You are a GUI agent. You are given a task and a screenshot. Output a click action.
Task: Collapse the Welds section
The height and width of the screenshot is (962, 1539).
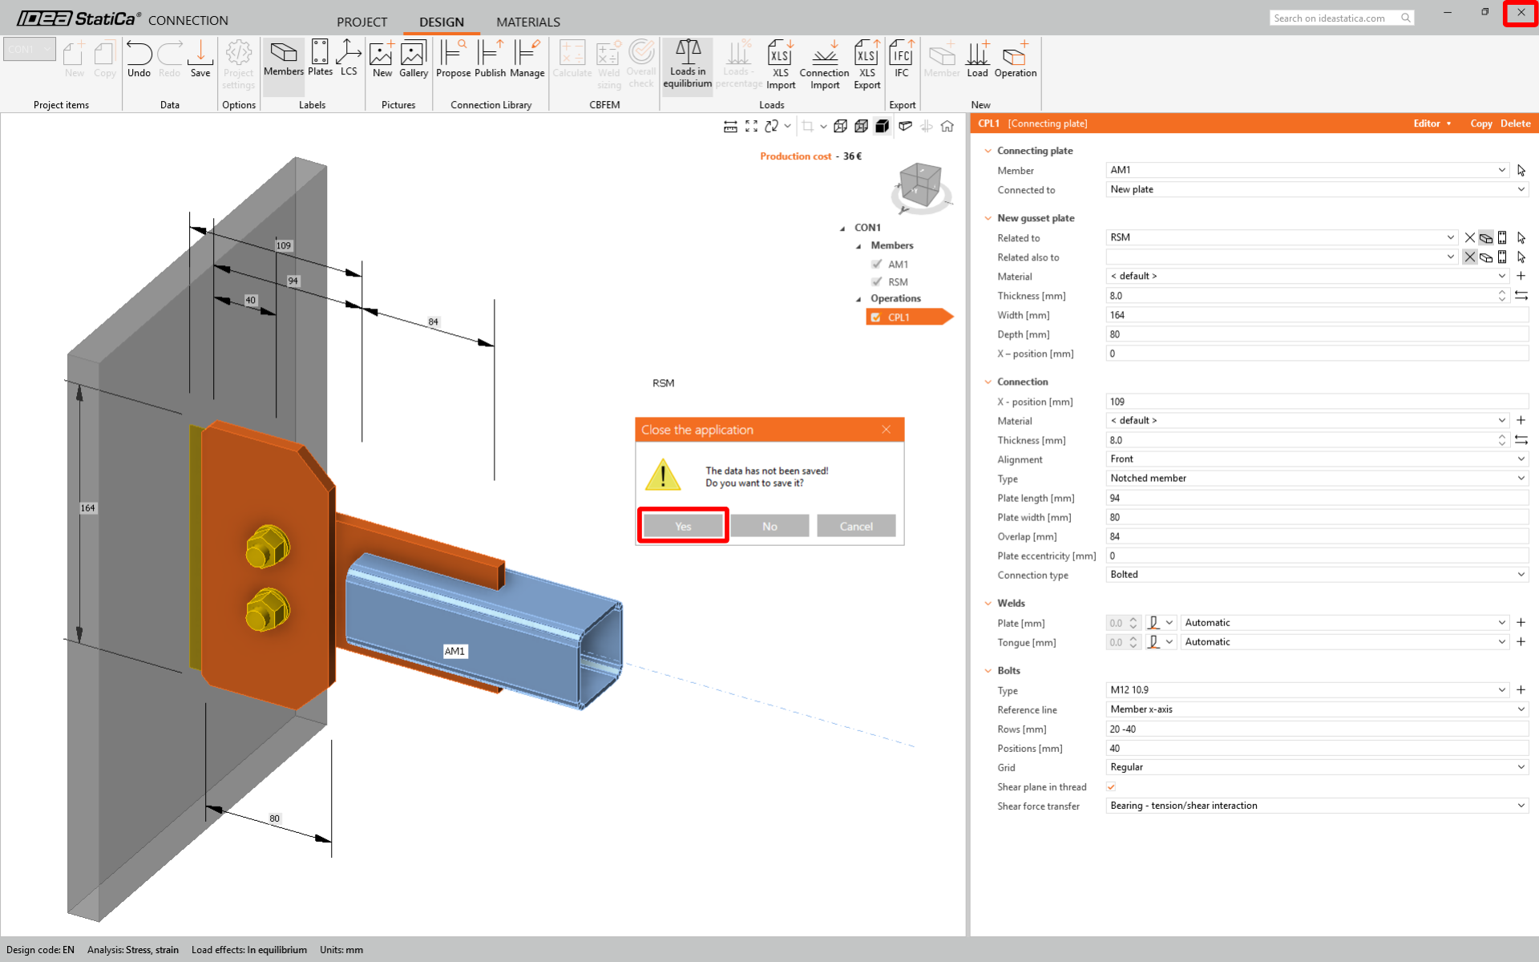[x=988, y=603]
